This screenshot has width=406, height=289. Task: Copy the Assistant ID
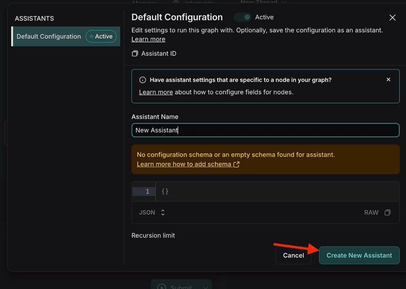[x=135, y=53]
